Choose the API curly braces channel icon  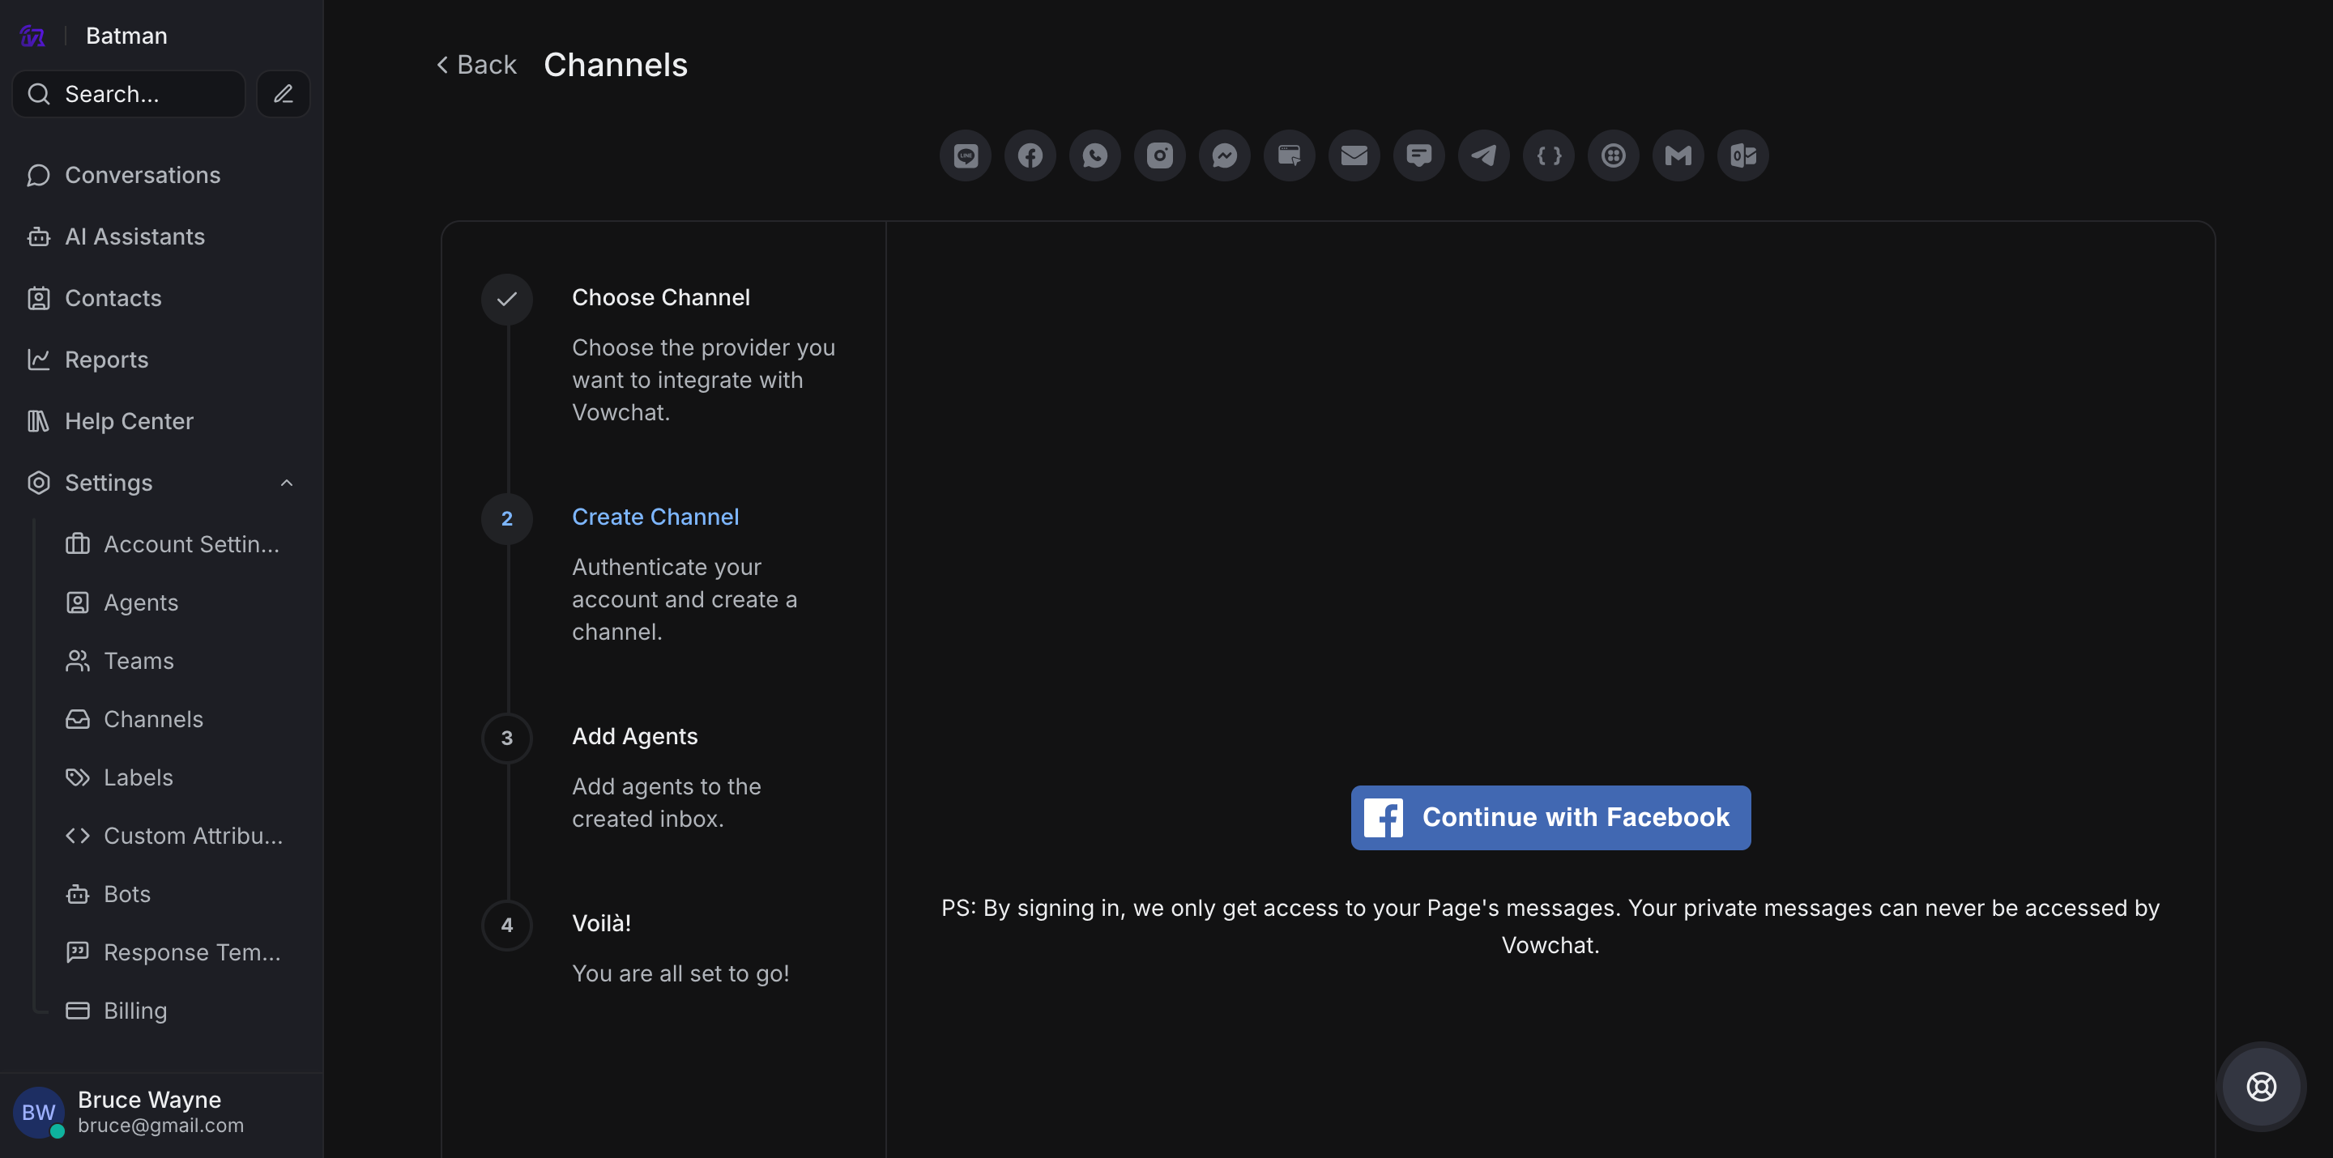1549,155
